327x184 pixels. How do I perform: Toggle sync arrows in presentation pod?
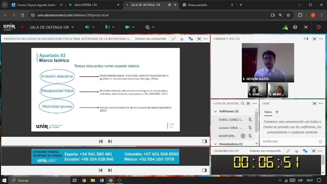pos(191,39)
